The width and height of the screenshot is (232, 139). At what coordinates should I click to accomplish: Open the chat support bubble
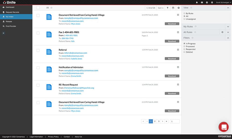(x=224, y=127)
